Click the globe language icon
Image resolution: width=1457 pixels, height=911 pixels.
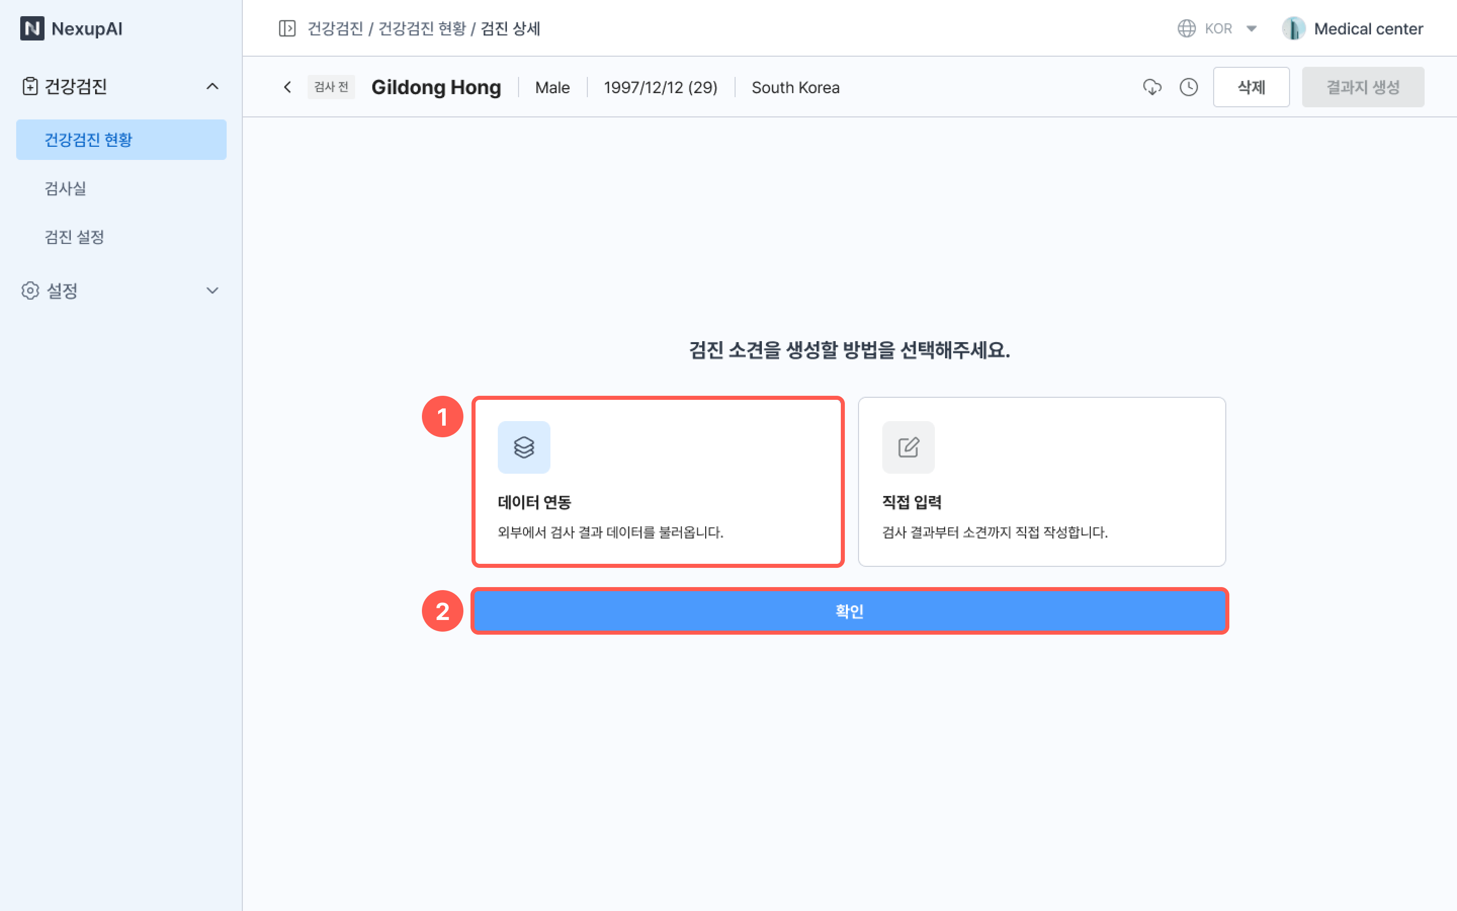[x=1186, y=28]
